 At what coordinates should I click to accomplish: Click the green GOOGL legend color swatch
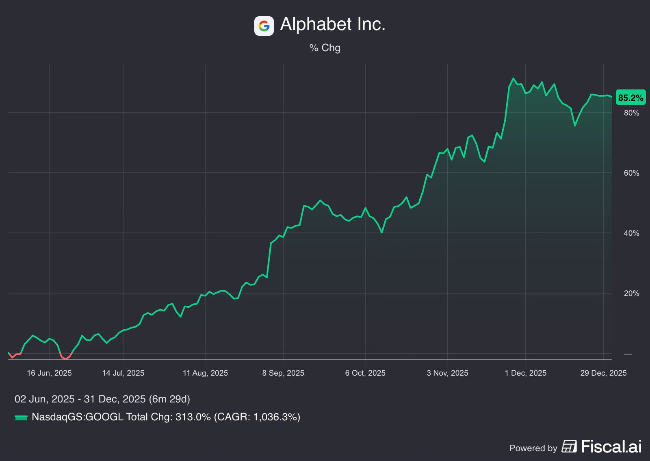(21, 418)
